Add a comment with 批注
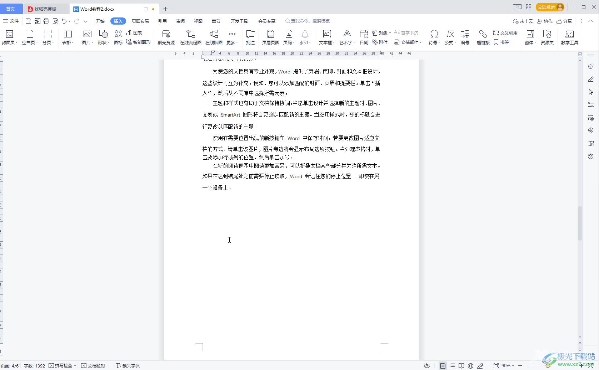This screenshot has width=599, height=370. pyautogui.click(x=250, y=37)
